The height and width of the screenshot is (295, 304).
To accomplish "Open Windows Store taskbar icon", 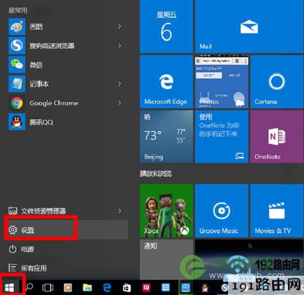I will [127, 287].
